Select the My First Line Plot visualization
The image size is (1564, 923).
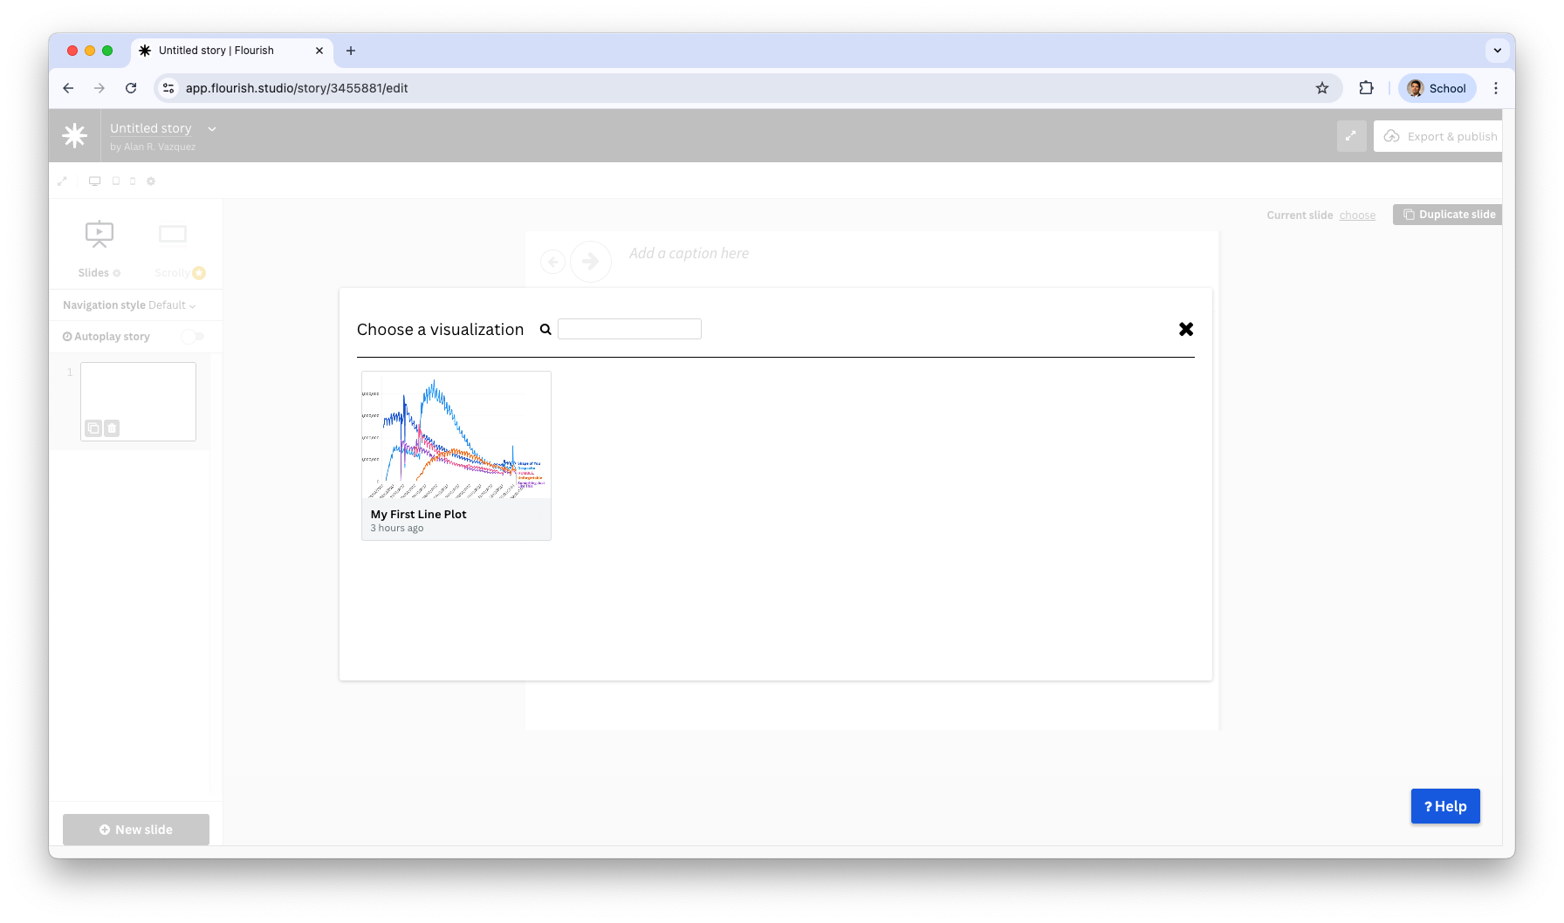pos(456,455)
